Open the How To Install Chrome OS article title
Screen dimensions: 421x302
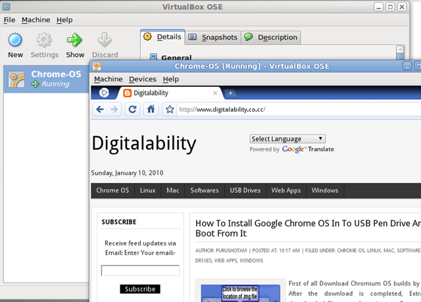point(308,228)
